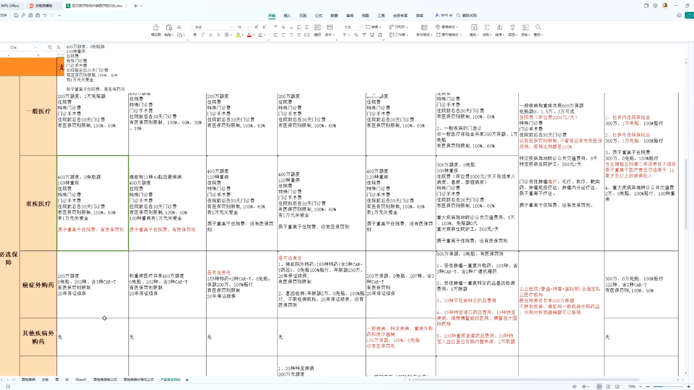
Task: Switch to the 男性首保 sheet tab
Action: click(x=28, y=380)
